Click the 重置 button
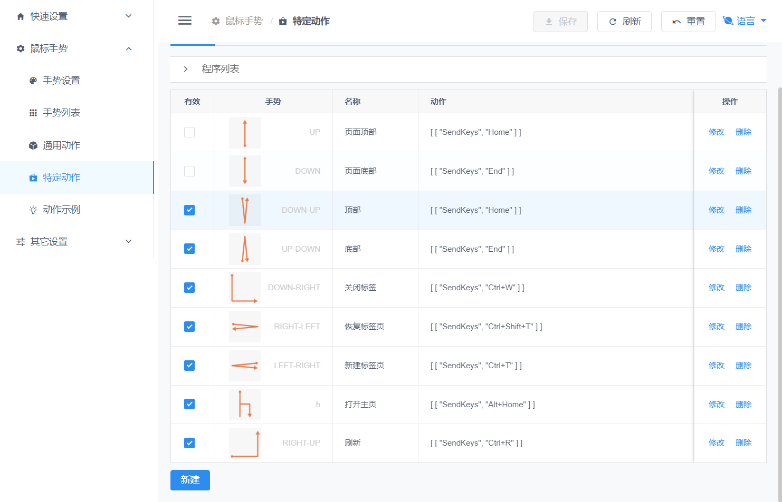The height and width of the screenshot is (502, 782). [688, 22]
